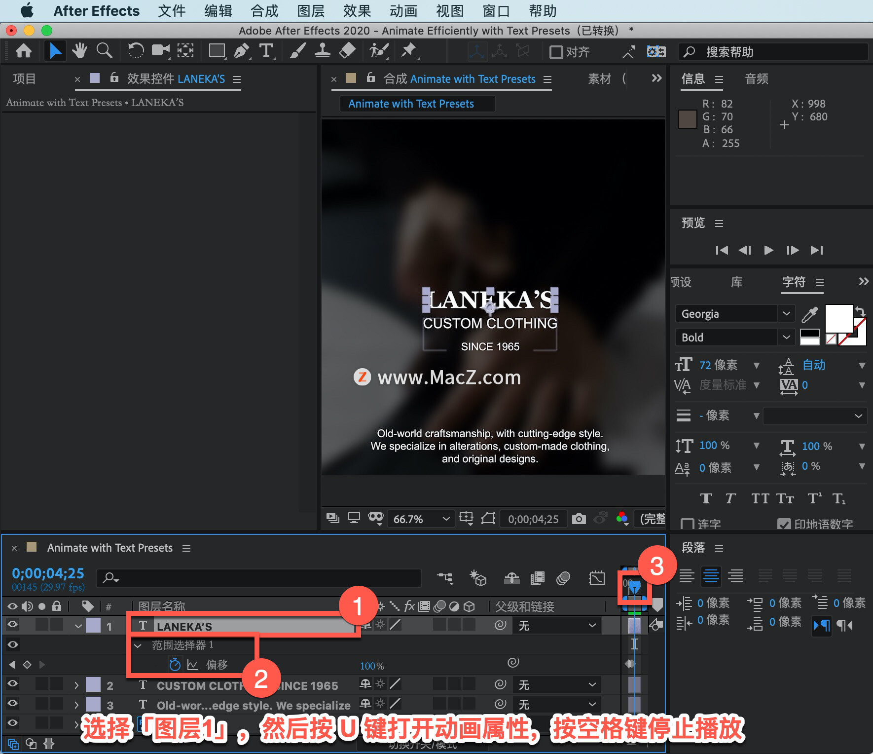The height and width of the screenshot is (754, 873).
Task: Hide the LANEKA'S layer with eye toggle
Action: [13, 625]
